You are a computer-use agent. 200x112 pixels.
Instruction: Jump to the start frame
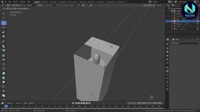click(x=76, y=103)
